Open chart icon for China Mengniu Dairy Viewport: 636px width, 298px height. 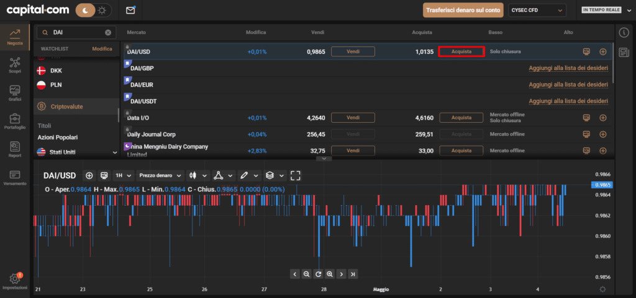(x=586, y=151)
